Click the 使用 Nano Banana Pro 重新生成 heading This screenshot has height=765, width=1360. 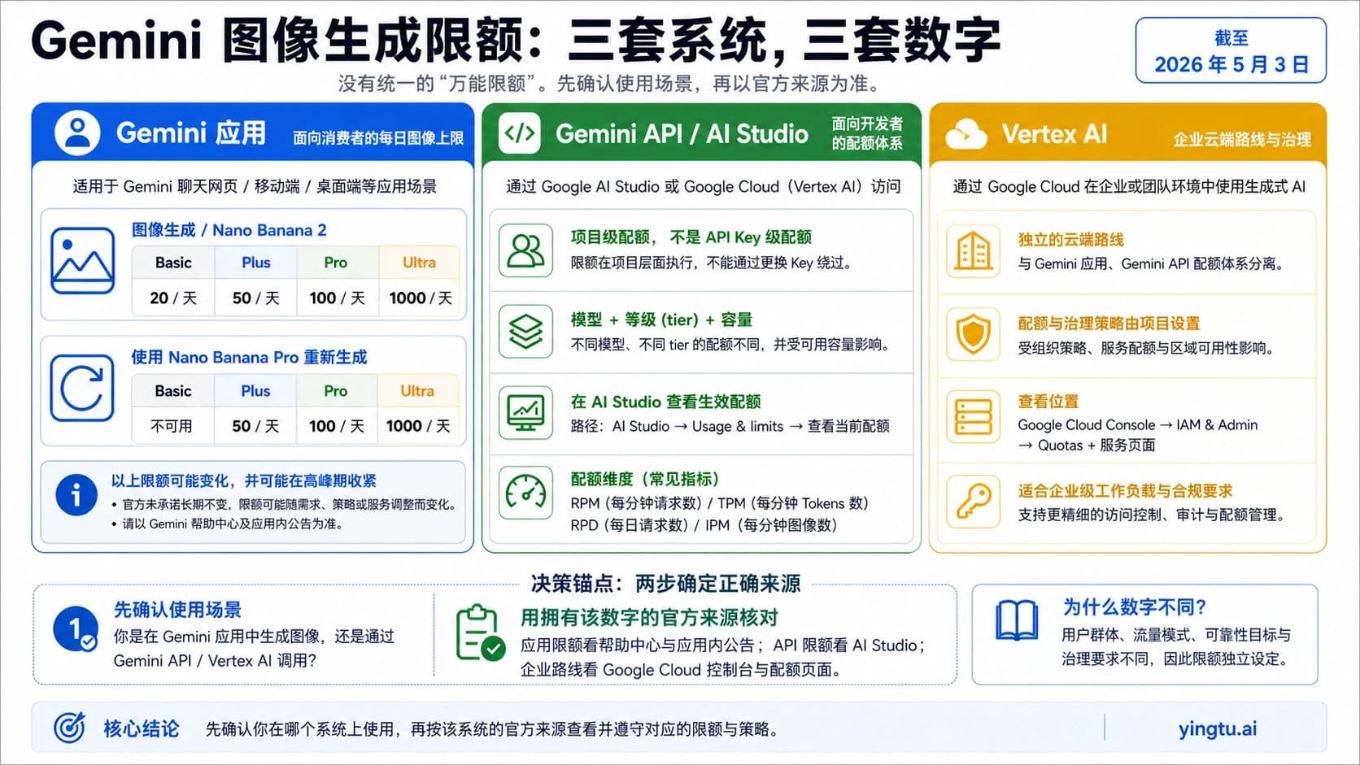click(x=249, y=357)
